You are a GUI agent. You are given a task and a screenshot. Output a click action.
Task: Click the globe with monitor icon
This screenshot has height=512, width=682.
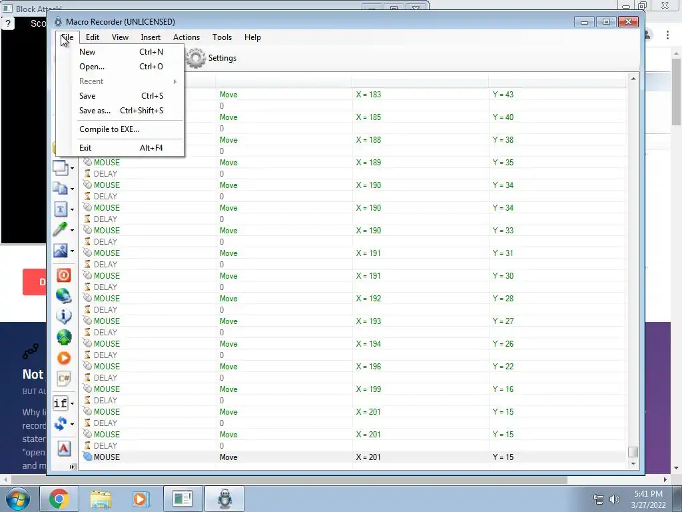[63, 295]
